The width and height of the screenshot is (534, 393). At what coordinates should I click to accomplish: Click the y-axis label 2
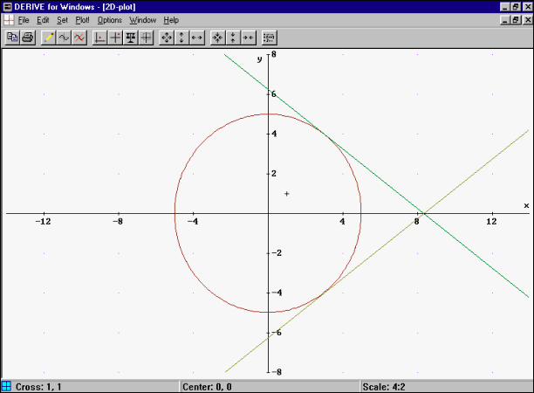coord(274,174)
